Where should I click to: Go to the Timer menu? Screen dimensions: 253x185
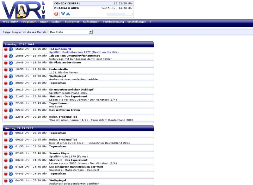[44, 22]
